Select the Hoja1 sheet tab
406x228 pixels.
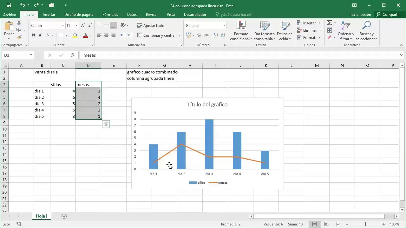pos(41,216)
